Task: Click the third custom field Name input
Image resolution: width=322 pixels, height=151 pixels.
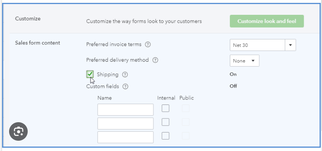Action: pos(125,137)
